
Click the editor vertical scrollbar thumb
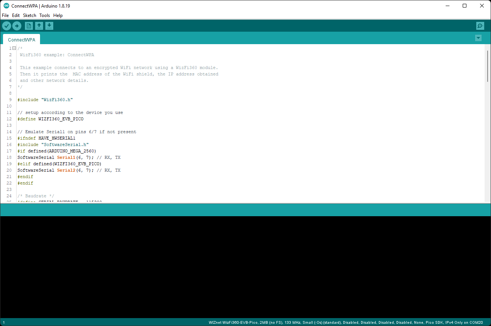click(487, 66)
